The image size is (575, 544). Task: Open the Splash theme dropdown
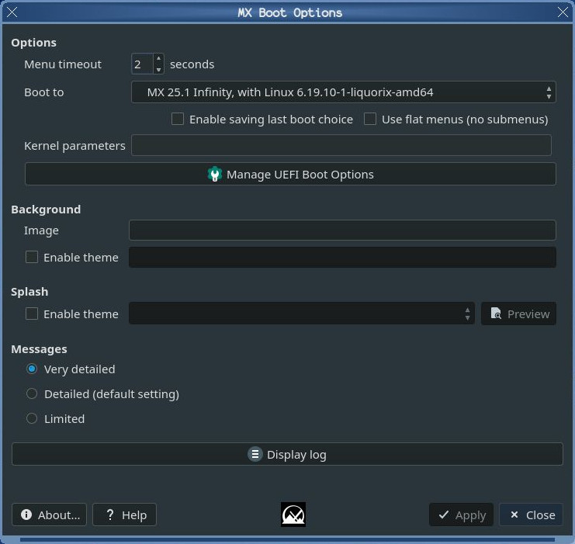(302, 314)
